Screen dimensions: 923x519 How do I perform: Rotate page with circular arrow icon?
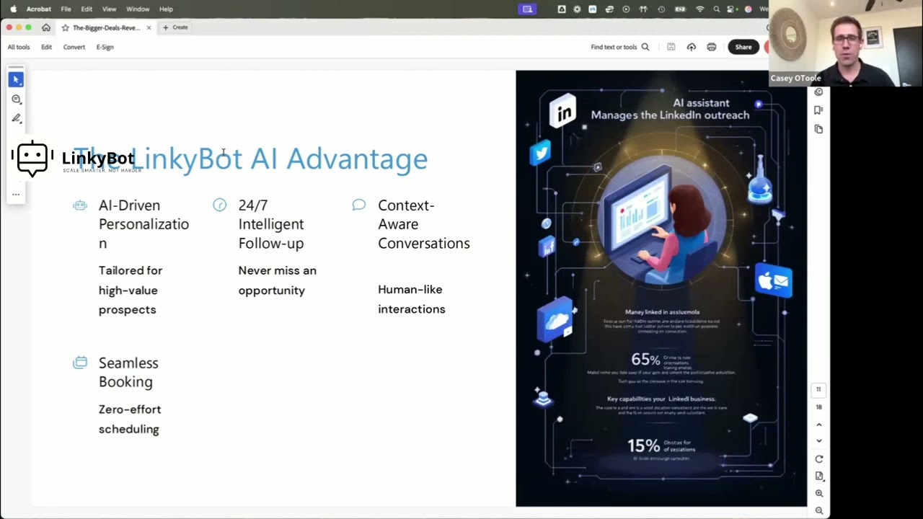click(x=818, y=459)
